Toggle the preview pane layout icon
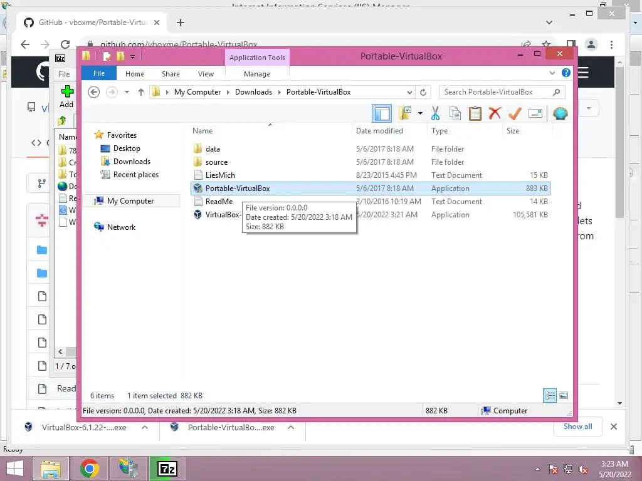The image size is (642, 481). [382, 113]
